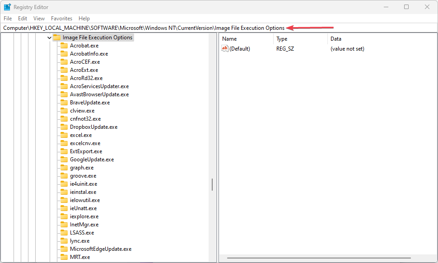438x263 pixels.
Task: Collapse the Image File Execution Options key
Action: (49, 38)
